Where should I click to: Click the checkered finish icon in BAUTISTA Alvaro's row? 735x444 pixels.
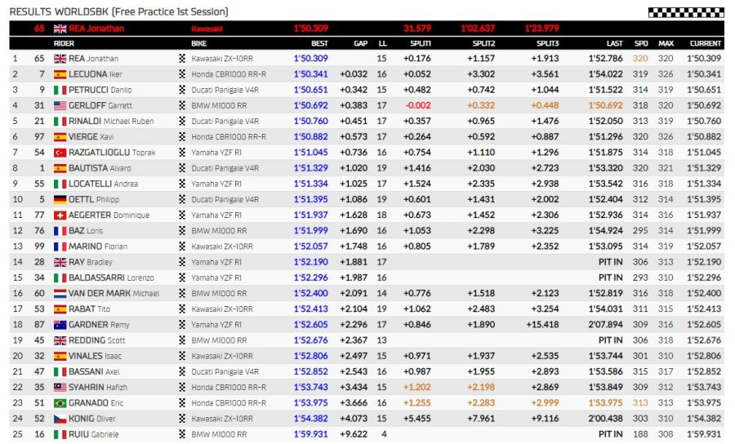point(182,168)
